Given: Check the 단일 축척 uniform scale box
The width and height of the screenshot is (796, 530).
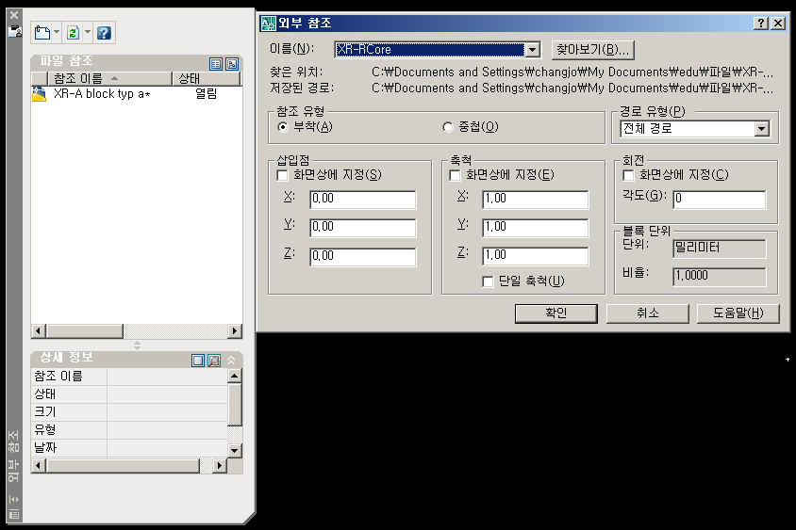Looking at the screenshot, I should 488,281.
